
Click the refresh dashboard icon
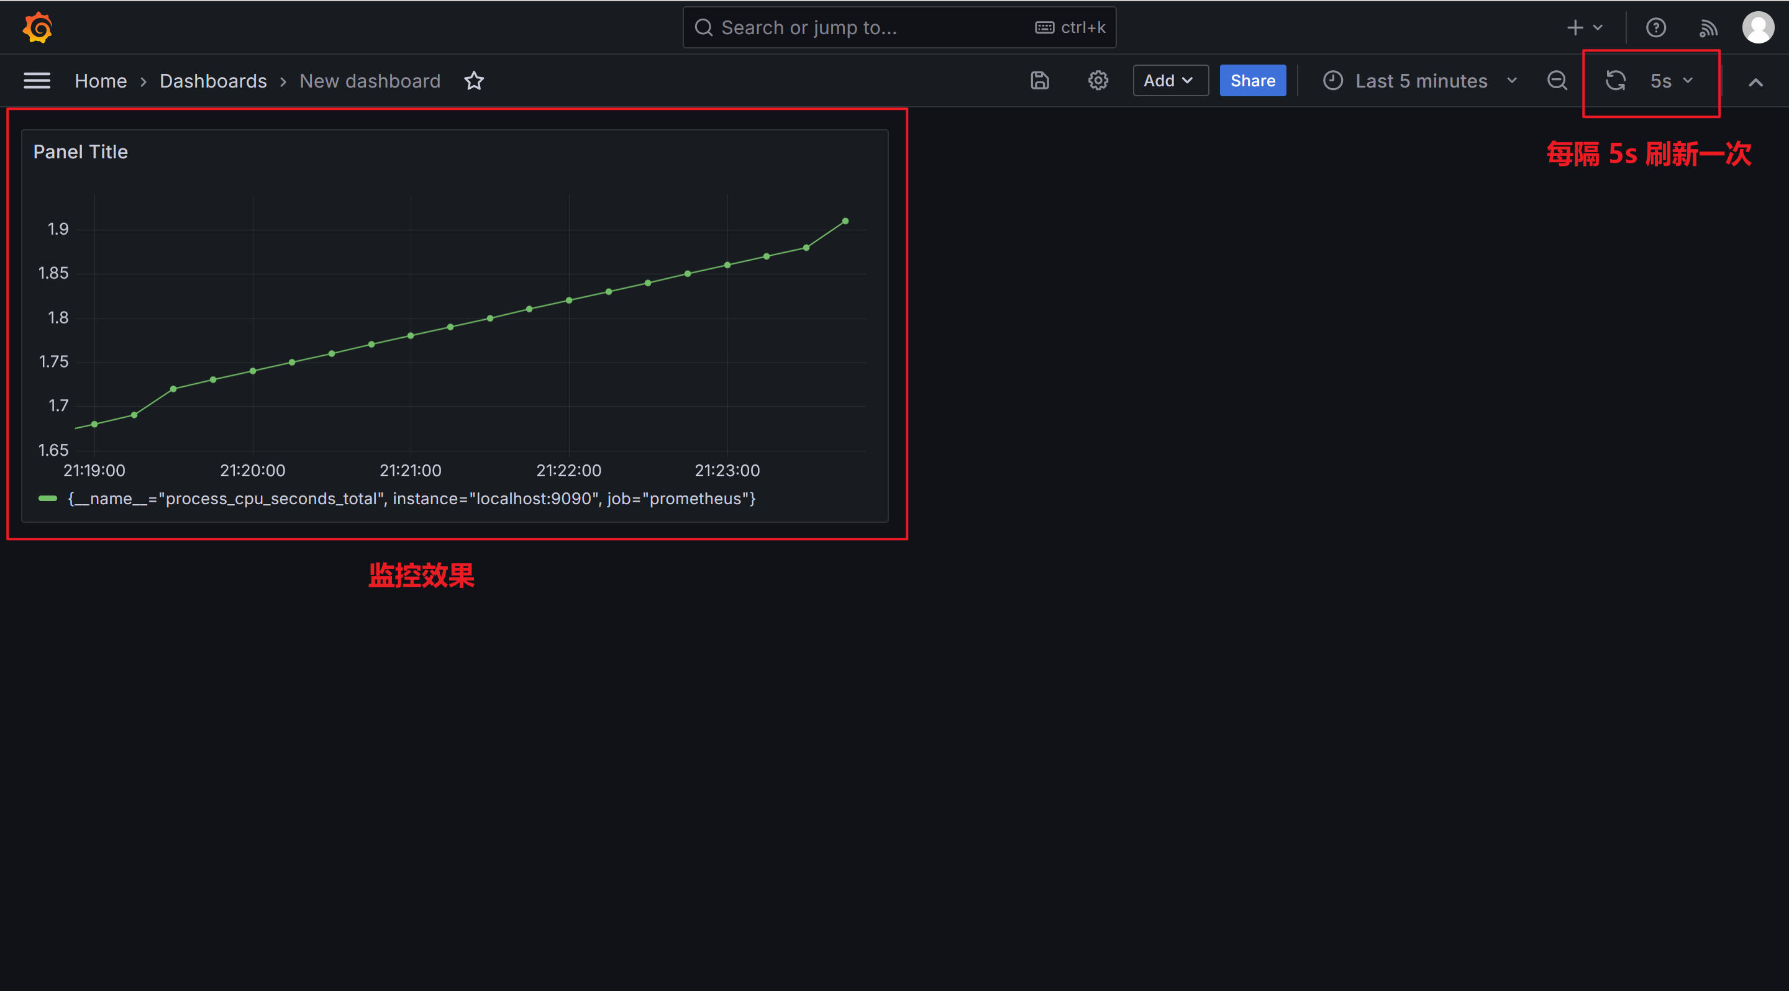coord(1615,81)
